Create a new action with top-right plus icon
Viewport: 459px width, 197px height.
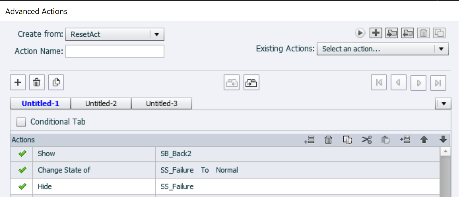[x=376, y=33]
